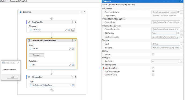This screenshot has width=185, height=100.
Task: Collapse the Read Text File activity
Action: pos(76,22)
